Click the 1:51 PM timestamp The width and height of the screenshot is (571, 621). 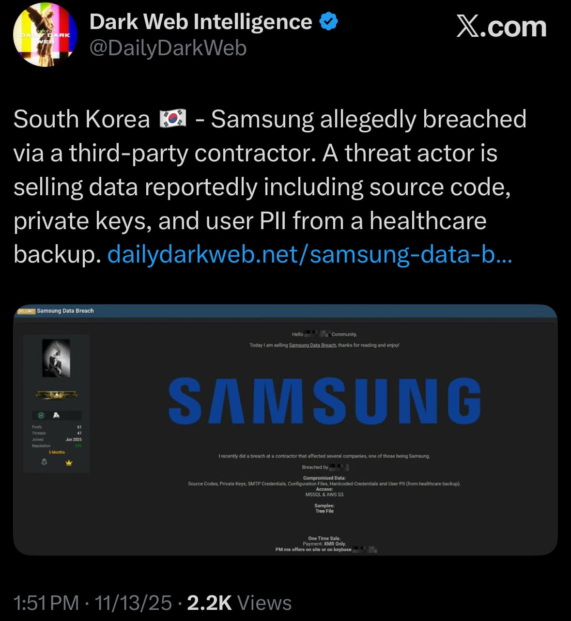tap(46, 603)
